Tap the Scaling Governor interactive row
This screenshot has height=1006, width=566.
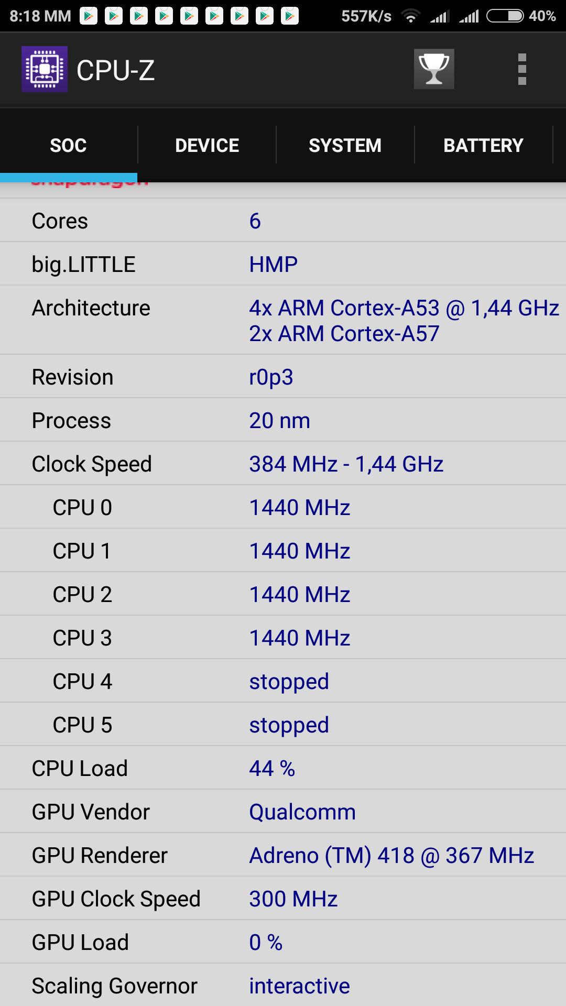[x=283, y=986]
